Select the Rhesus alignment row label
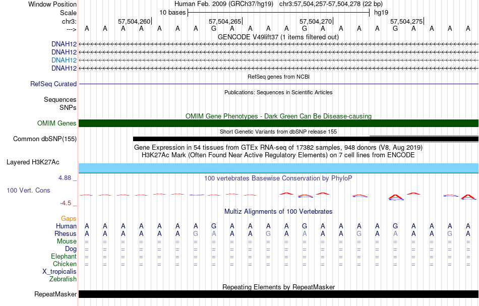479x306 pixels. click(66, 233)
